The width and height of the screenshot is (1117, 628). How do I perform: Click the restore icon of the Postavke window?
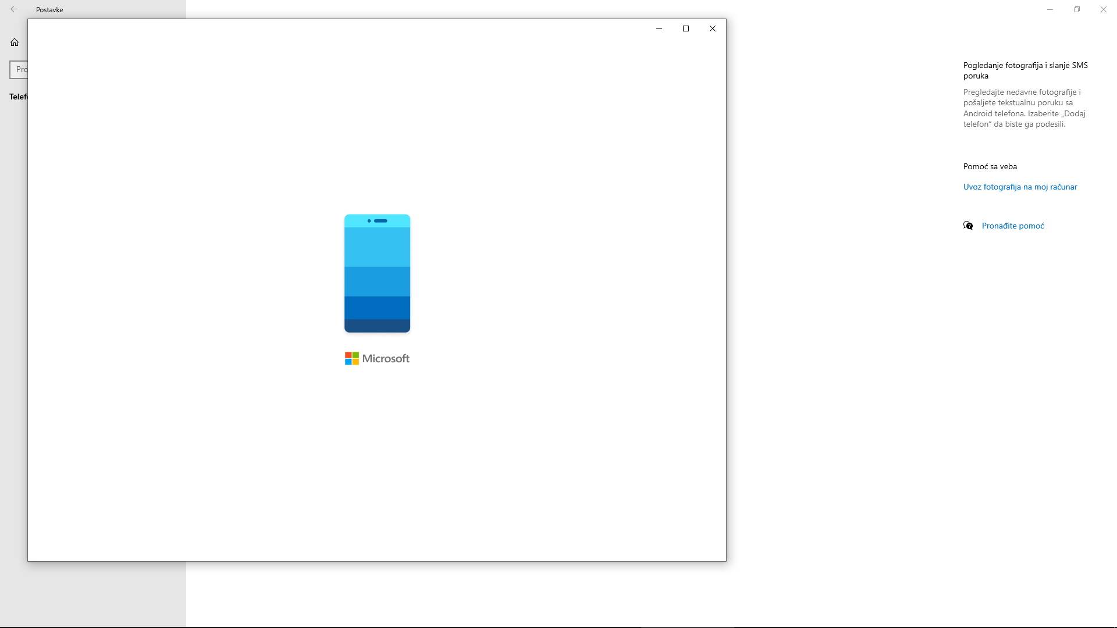pos(1077,9)
